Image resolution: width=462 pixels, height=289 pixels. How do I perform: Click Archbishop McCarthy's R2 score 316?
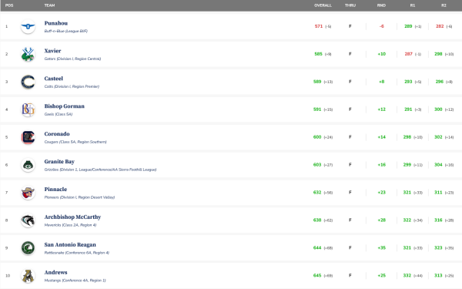pos(438,220)
